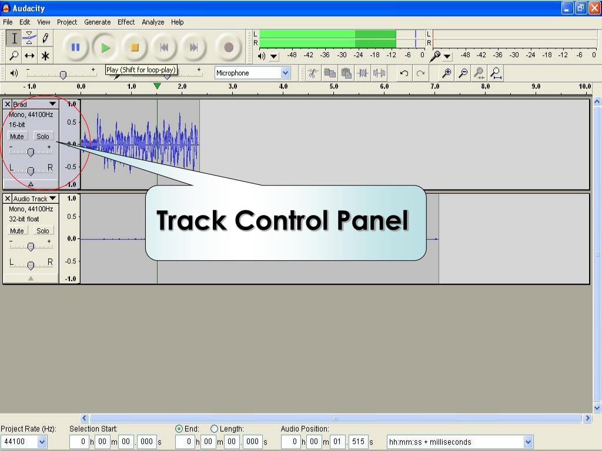Open the Audio Track dropdown menu
Image resolution: width=602 pixels, height=451 pixels.
[x=52, y=198]
